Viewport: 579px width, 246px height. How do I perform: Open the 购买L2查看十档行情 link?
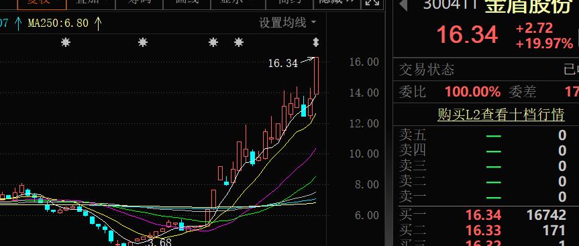[x=501, y=115]
